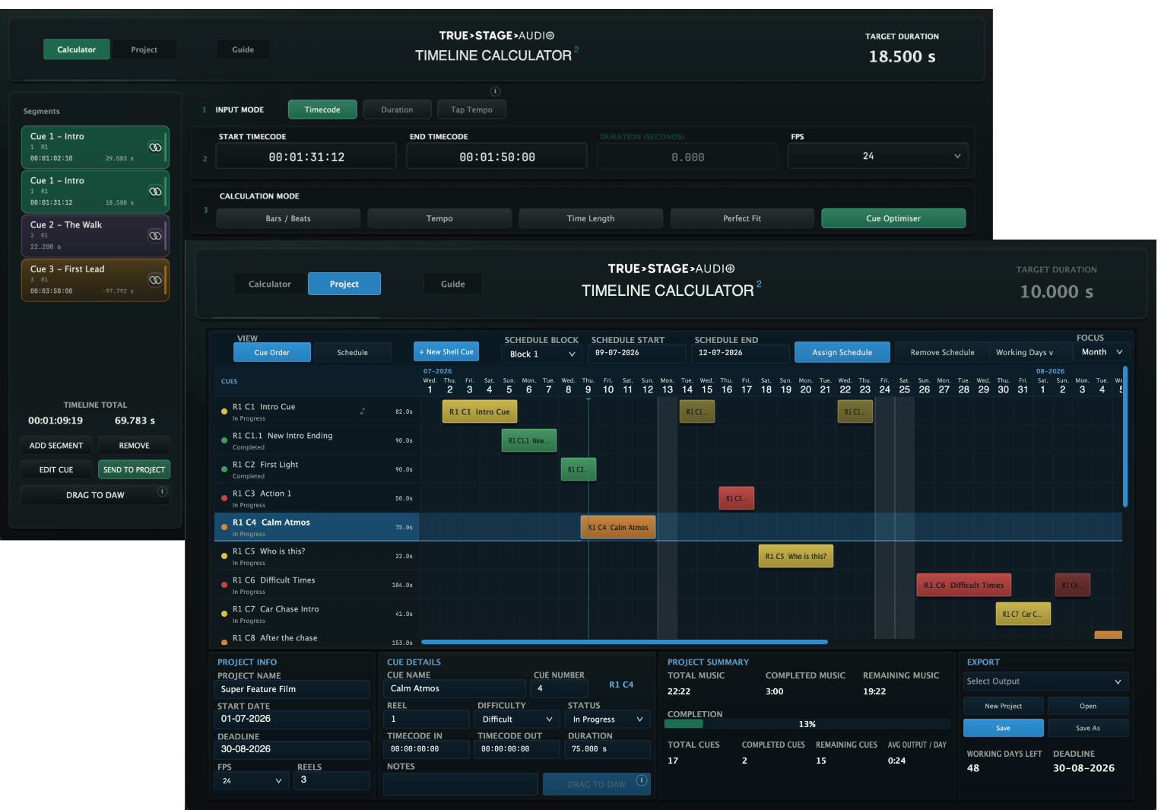Switch view to Cue Order
The image size is (1161, 810).
(272, 352)
